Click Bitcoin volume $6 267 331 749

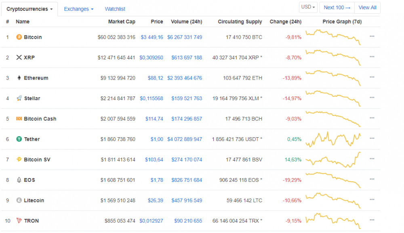(x=185, y=37)
